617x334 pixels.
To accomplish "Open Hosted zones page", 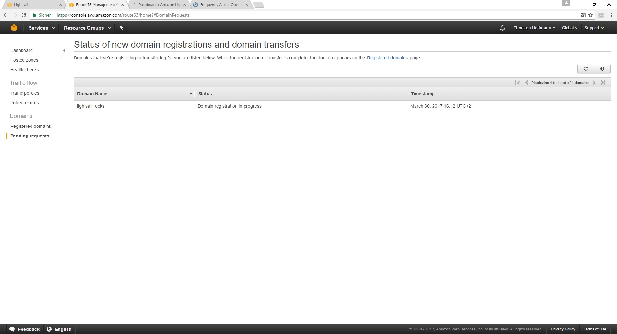I will (x=24, y=60).
